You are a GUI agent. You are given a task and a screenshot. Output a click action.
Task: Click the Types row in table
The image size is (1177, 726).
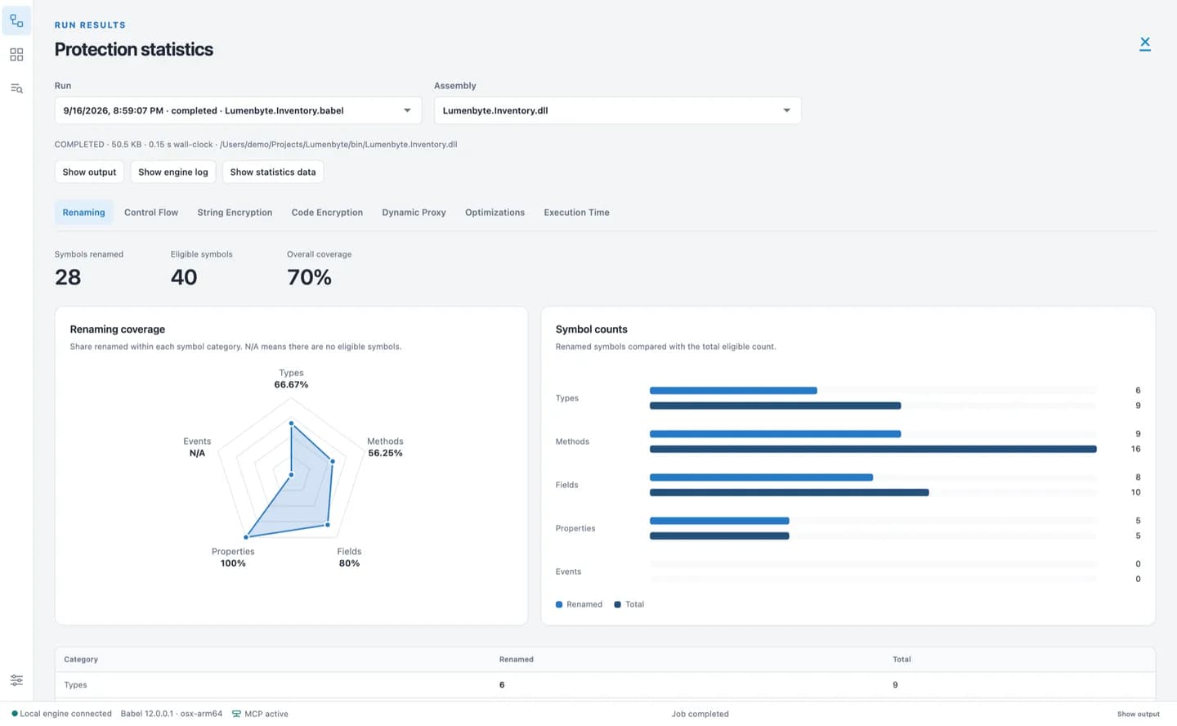pos(605,685)
